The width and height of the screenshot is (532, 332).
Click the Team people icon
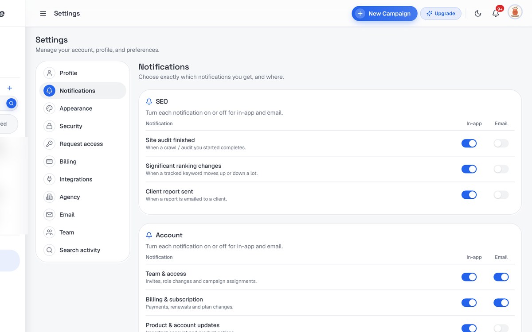point(49,232)
